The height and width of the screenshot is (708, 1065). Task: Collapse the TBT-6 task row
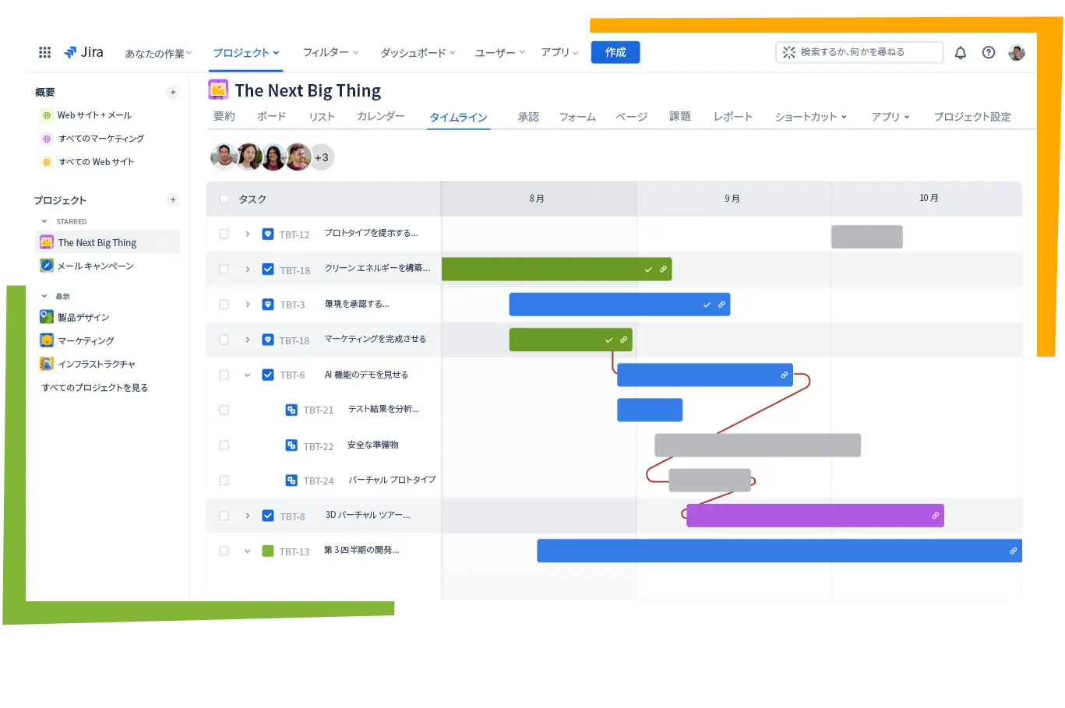pyautogui.click(x=248, y=375)
